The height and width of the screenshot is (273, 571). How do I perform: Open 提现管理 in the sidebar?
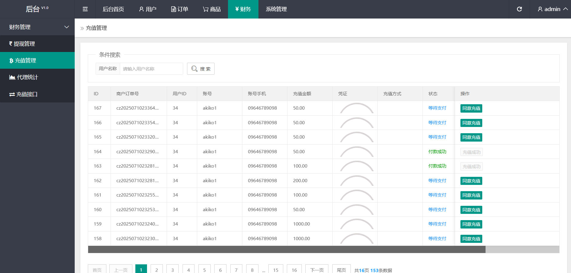[37, 44]
